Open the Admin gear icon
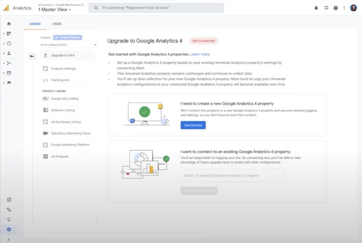This screenshot has width=362, height=243. pyautogui.click(x=9, y=229)
